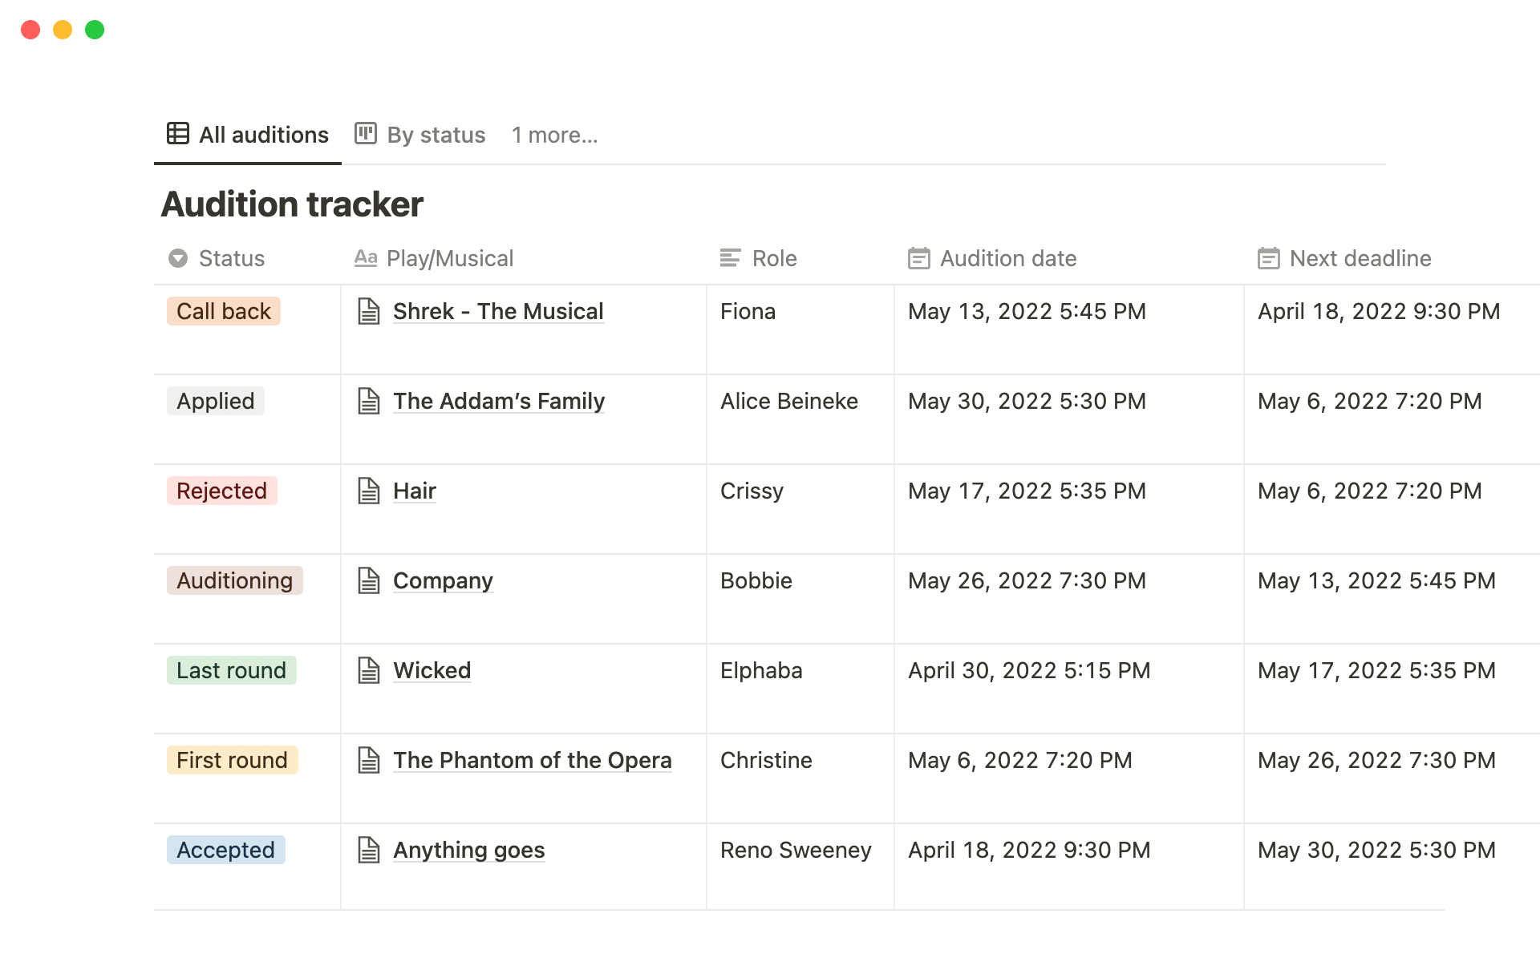
Task: Click the Status column select icon
Action: point(178,258)
